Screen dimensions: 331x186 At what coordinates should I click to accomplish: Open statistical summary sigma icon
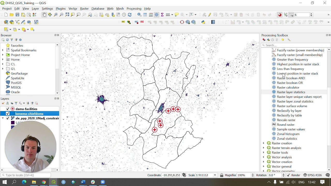pos(162,15)
